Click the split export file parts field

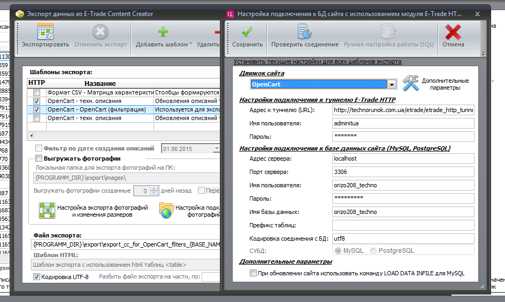click(211, 276)
